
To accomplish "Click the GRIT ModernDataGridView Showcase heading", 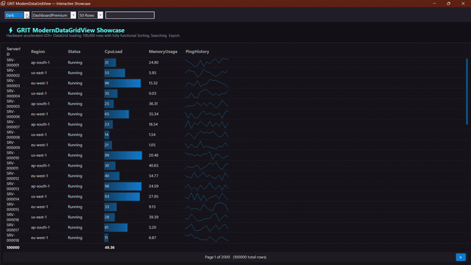I will point(71,30).
